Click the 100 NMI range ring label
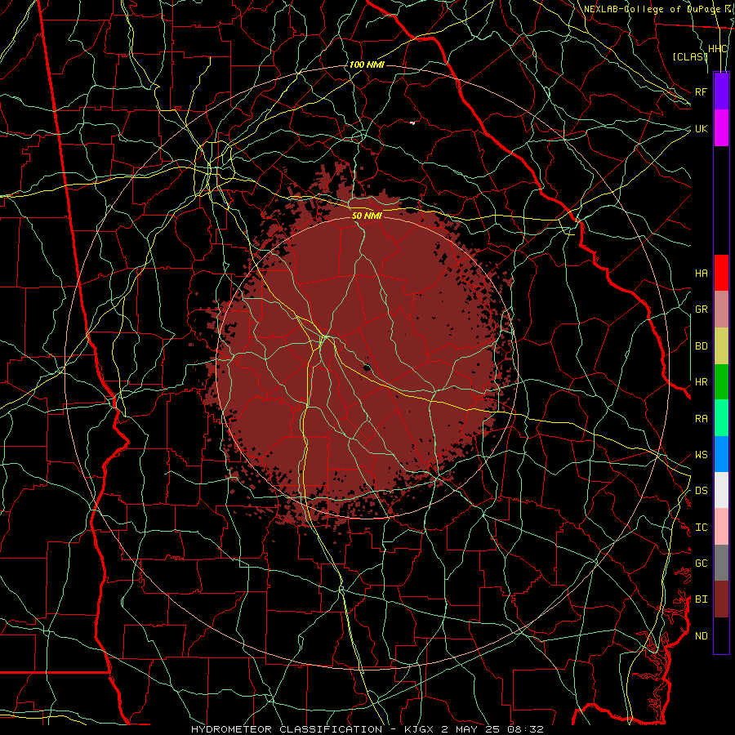This screenshot has height=735, width=735. click(367, 65)
